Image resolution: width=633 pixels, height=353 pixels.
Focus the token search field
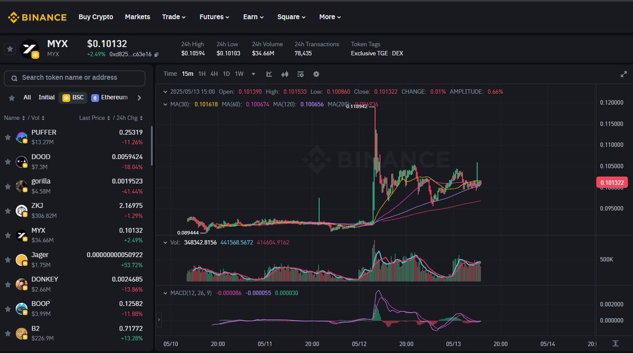pyautogui.click(x=74, y=78)
